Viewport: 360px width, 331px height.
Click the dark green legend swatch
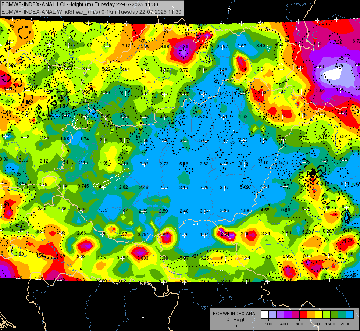[x=334, y=315]
